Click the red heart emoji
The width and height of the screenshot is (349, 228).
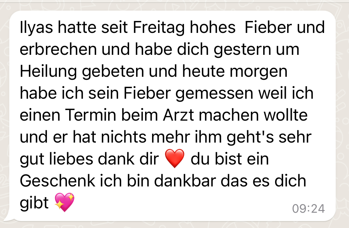click(175, 159)
